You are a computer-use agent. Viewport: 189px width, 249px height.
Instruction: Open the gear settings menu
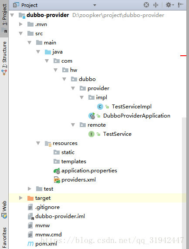(x=170, y=5)
